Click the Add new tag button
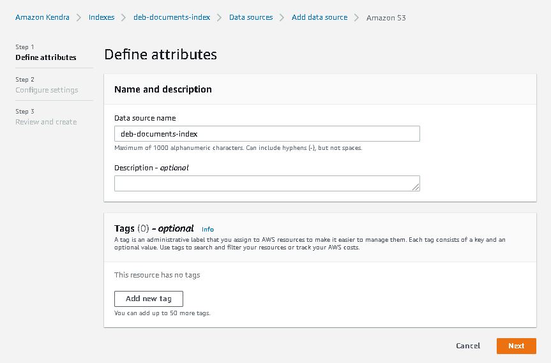This screenshot has height=363, width=551. click(x=149, y=299)
